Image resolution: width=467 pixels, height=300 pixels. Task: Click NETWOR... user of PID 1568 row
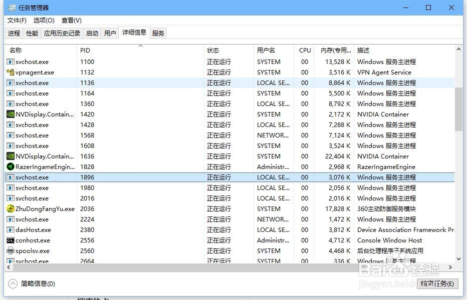click(x=273, y=135)
